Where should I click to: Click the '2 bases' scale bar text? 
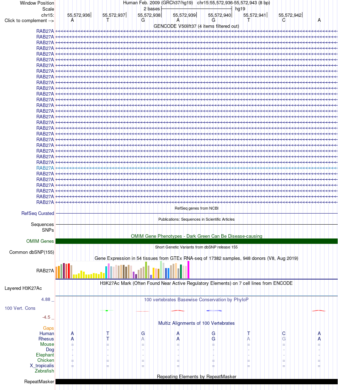click(152, 9)
